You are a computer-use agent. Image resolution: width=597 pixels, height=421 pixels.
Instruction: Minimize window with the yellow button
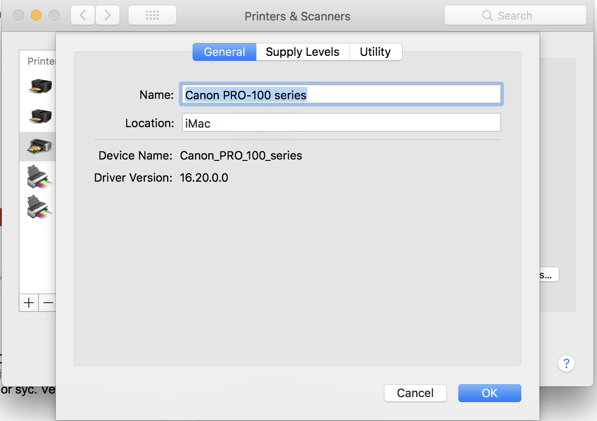[x=36, y=15]
